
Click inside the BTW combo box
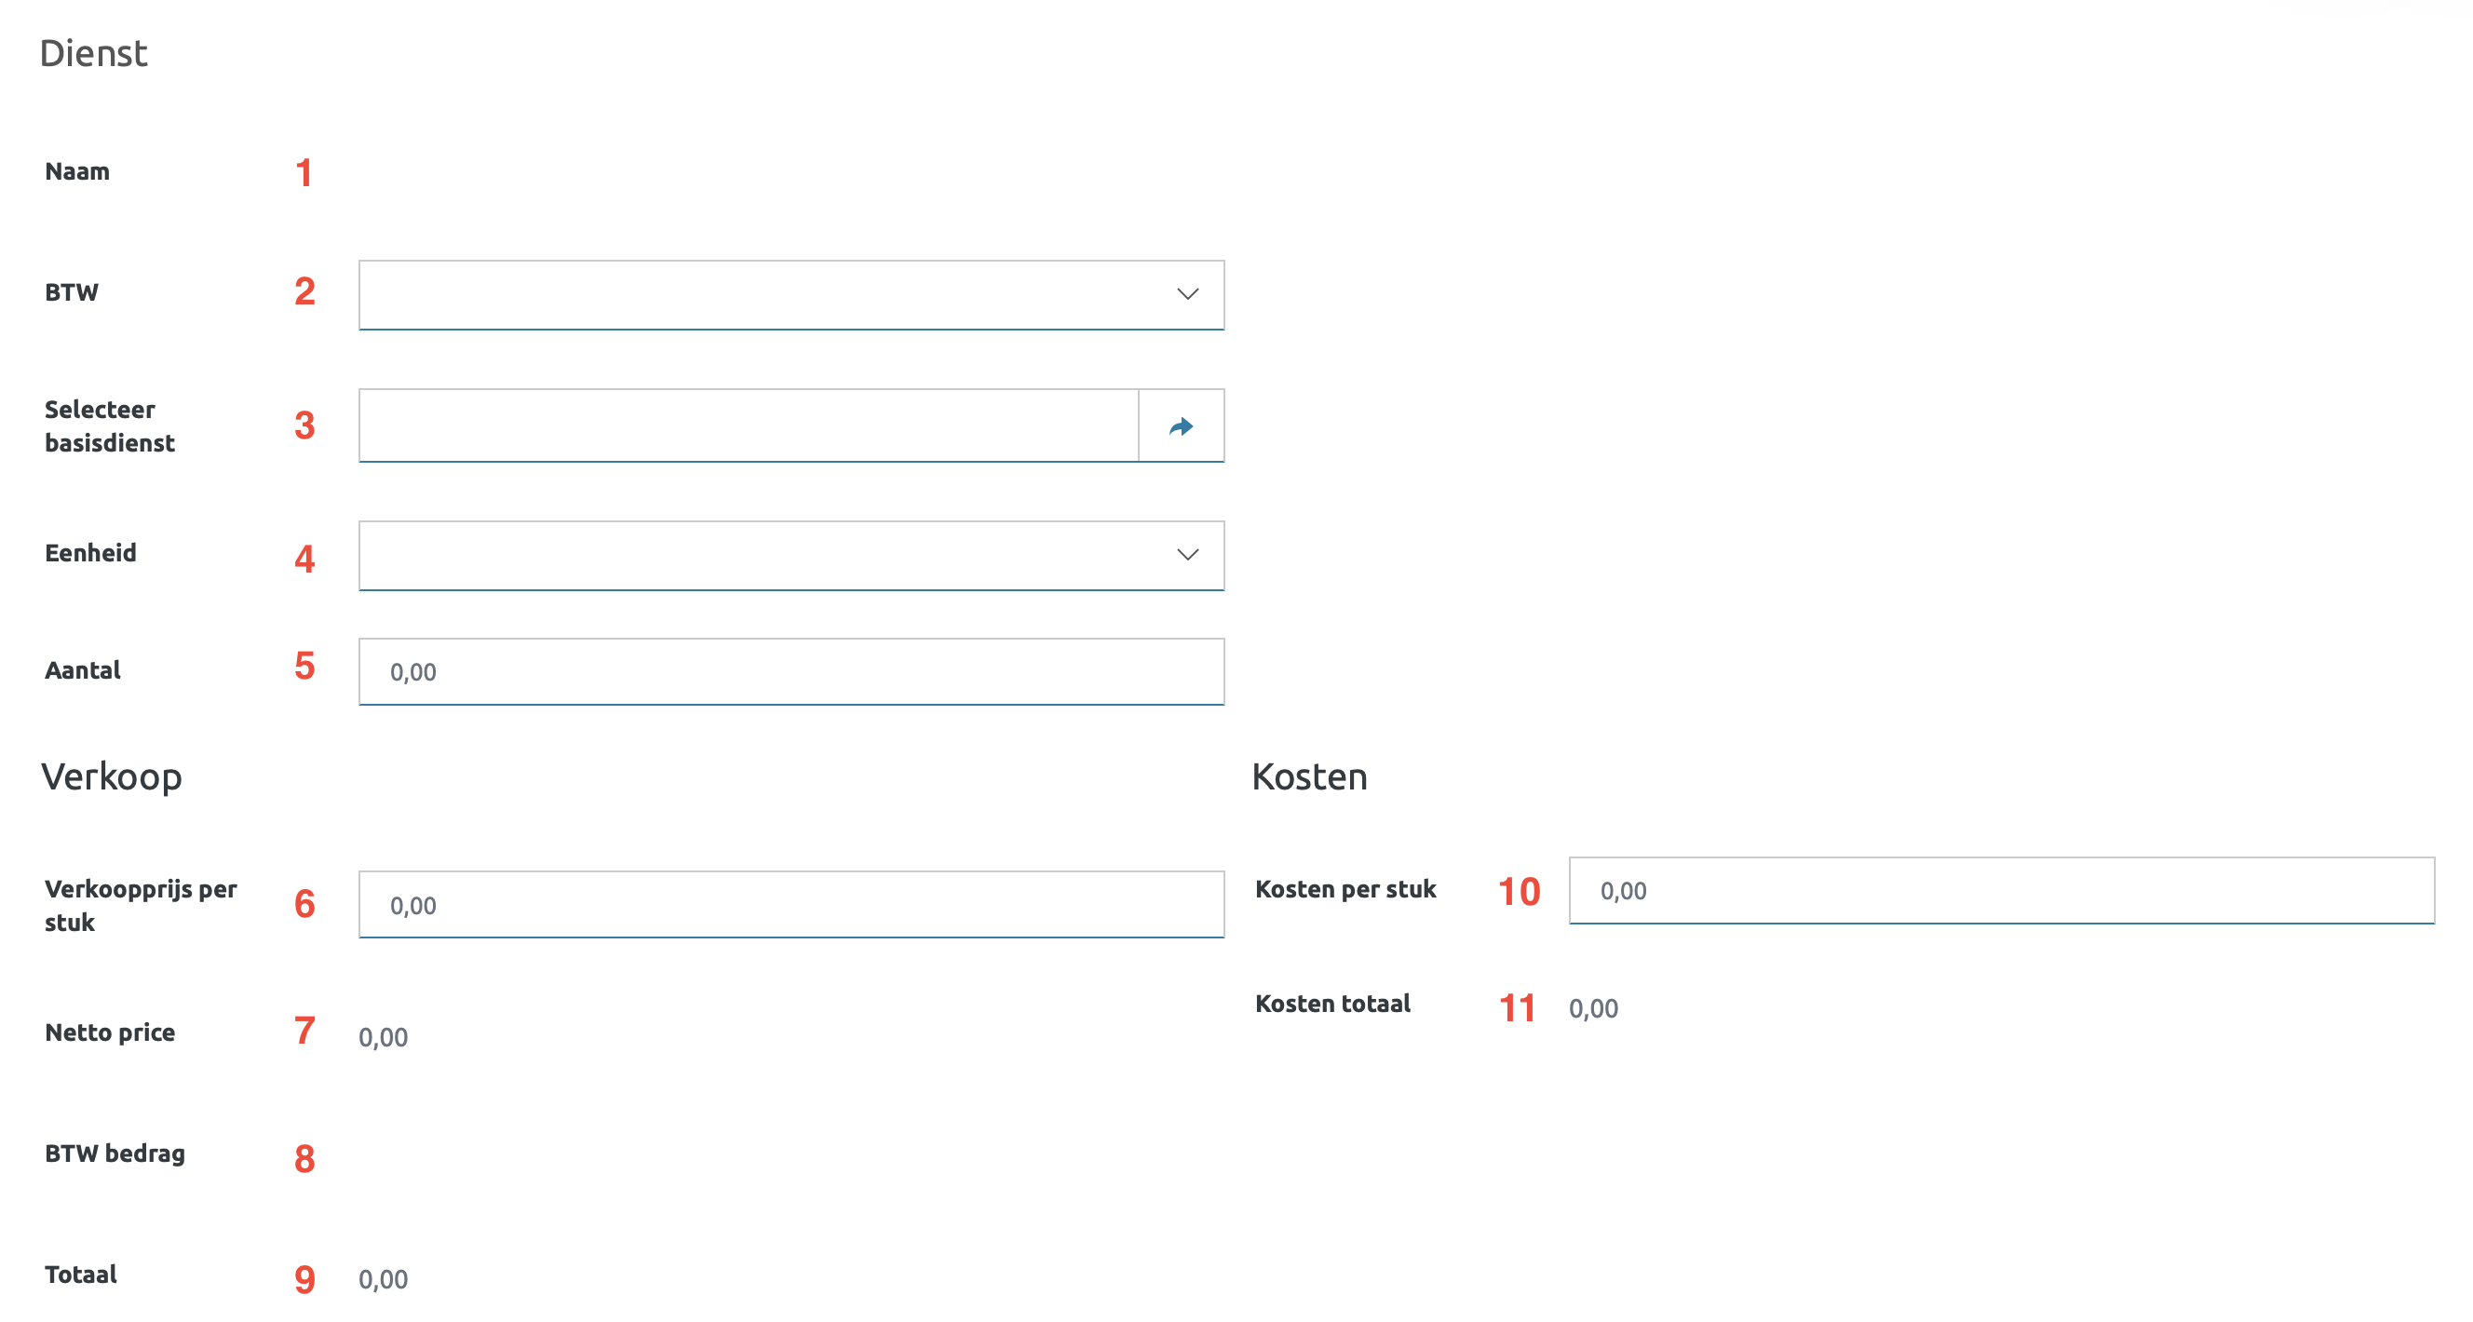759,294
